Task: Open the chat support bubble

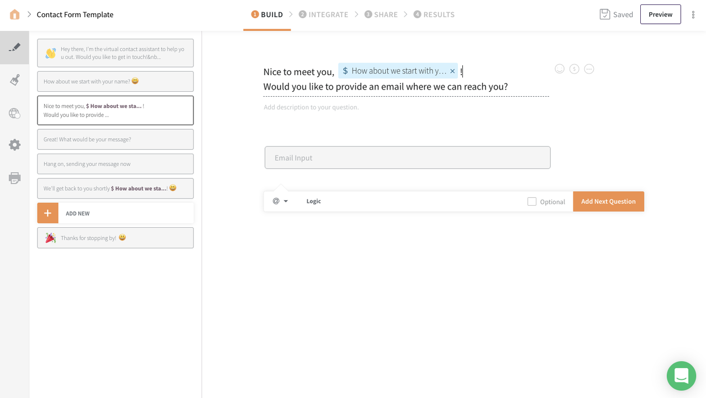Action: coord(681,376)
